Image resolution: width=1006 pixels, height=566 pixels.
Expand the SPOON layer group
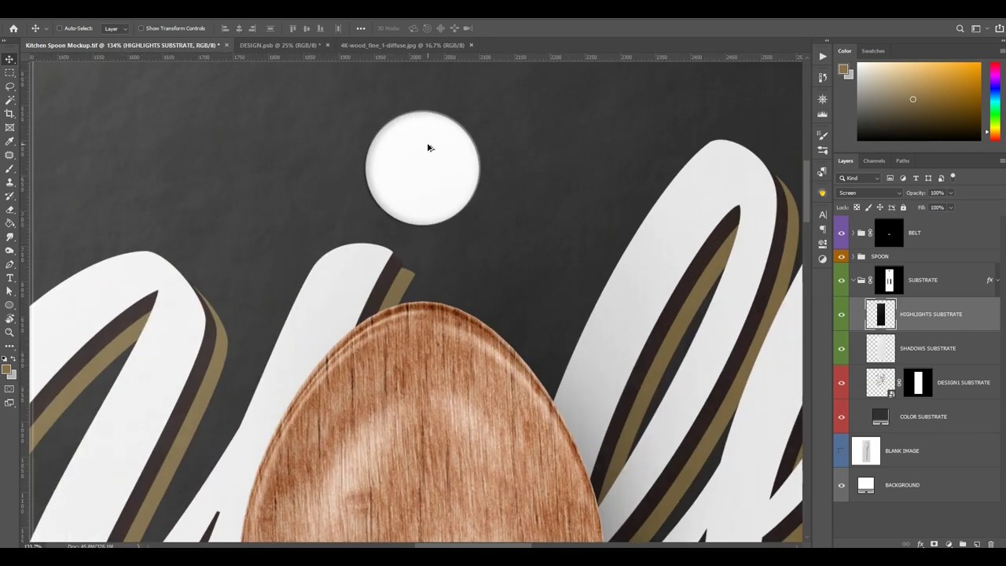click(853, 256)
